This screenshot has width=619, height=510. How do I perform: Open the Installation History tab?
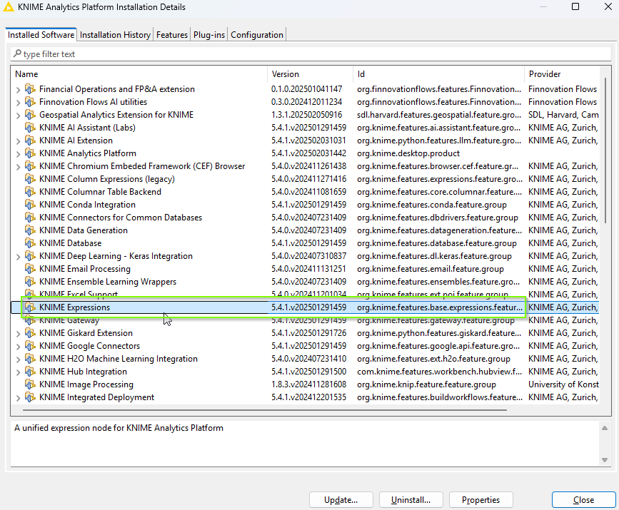(x=115, y=35)
